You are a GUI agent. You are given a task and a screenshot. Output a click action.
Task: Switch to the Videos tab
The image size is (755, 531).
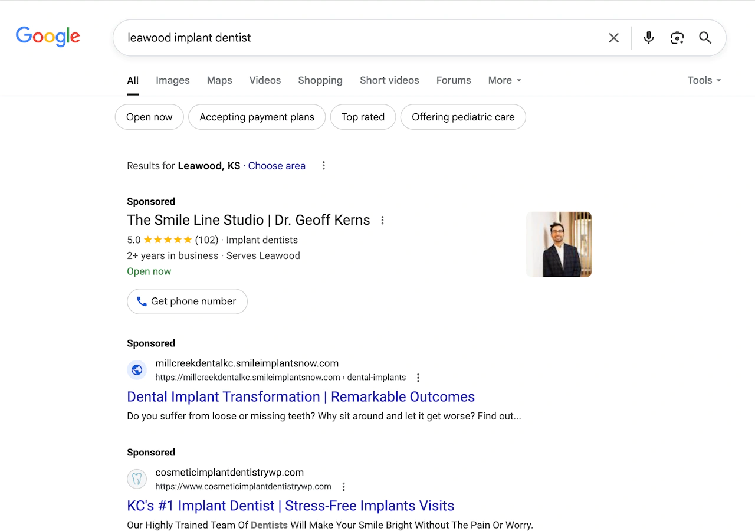click(x=265, y=80)
